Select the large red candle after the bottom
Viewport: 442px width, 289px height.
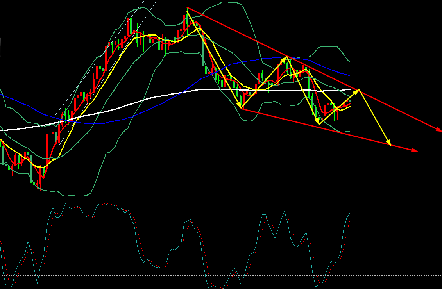point(47,148)
